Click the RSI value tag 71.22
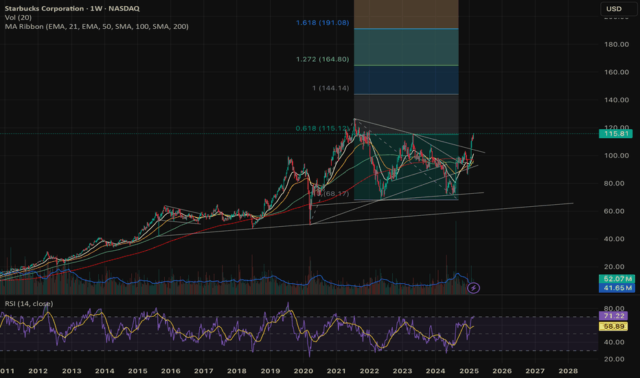The height and width of the screenshot is (378, 640). (x=613, y=316)
